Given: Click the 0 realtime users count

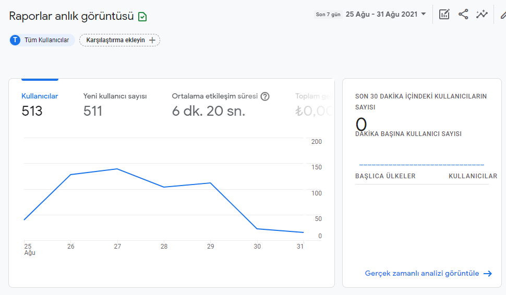Looking at the screenshot, I should coord(361,124).
